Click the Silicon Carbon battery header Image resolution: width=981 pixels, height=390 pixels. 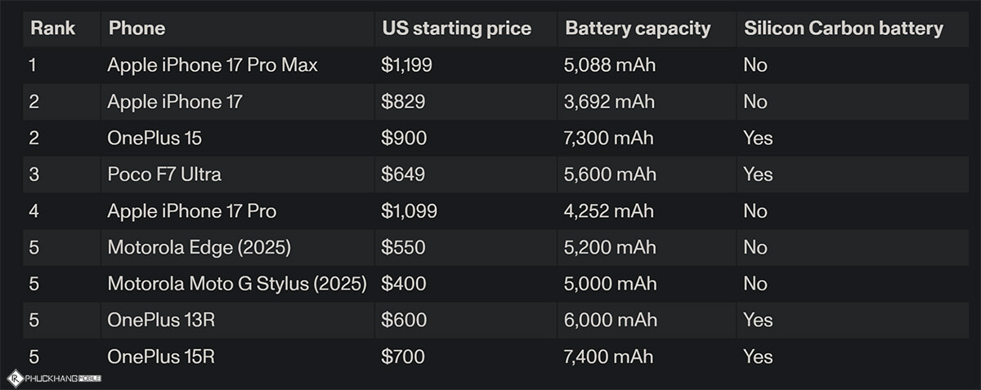click(x=843, y=29)
